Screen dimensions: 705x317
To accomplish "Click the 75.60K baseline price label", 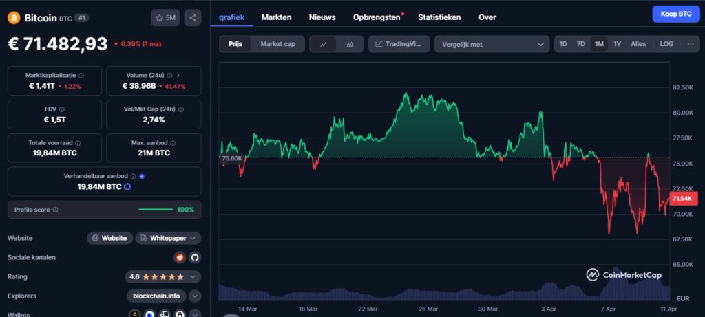I will tap(233, 158).
